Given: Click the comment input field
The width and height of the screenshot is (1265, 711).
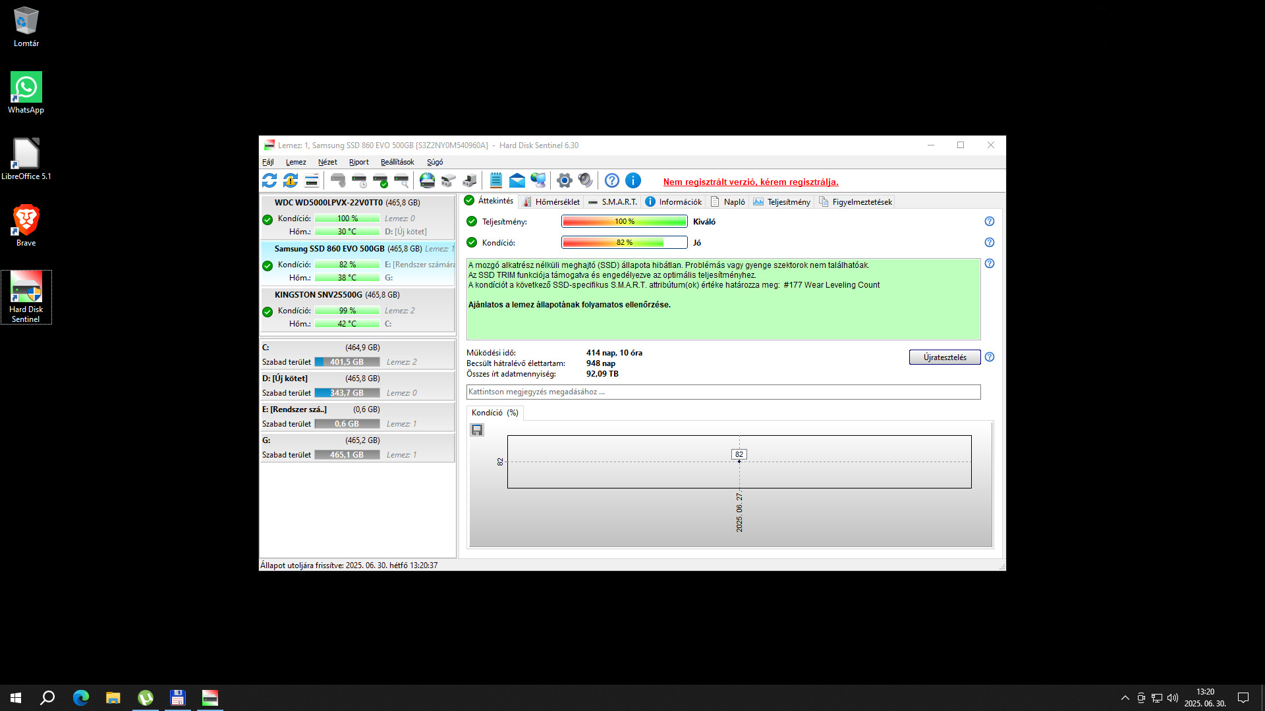Looking at the screenshot, I should pos(723,392).
